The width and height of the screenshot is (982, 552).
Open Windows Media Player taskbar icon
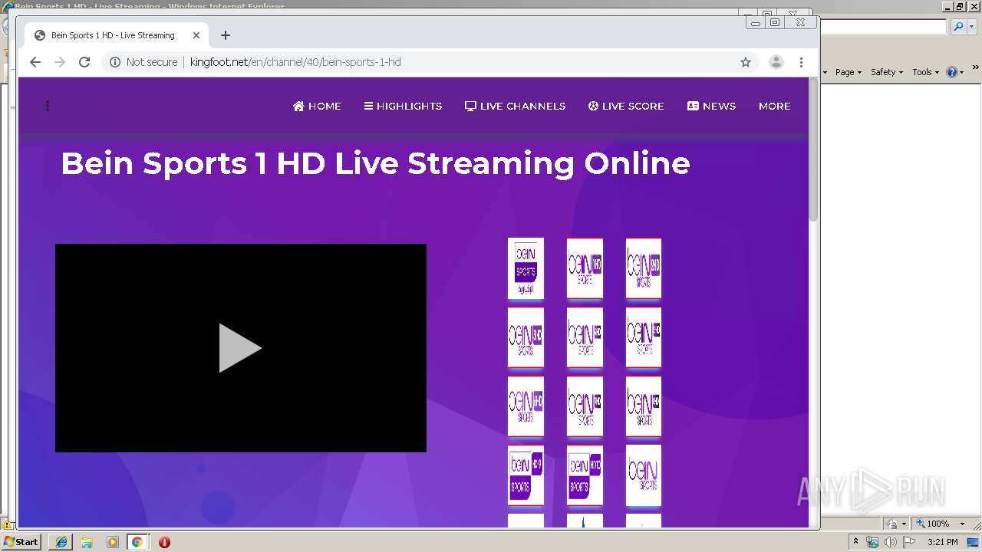click(112, 542)
